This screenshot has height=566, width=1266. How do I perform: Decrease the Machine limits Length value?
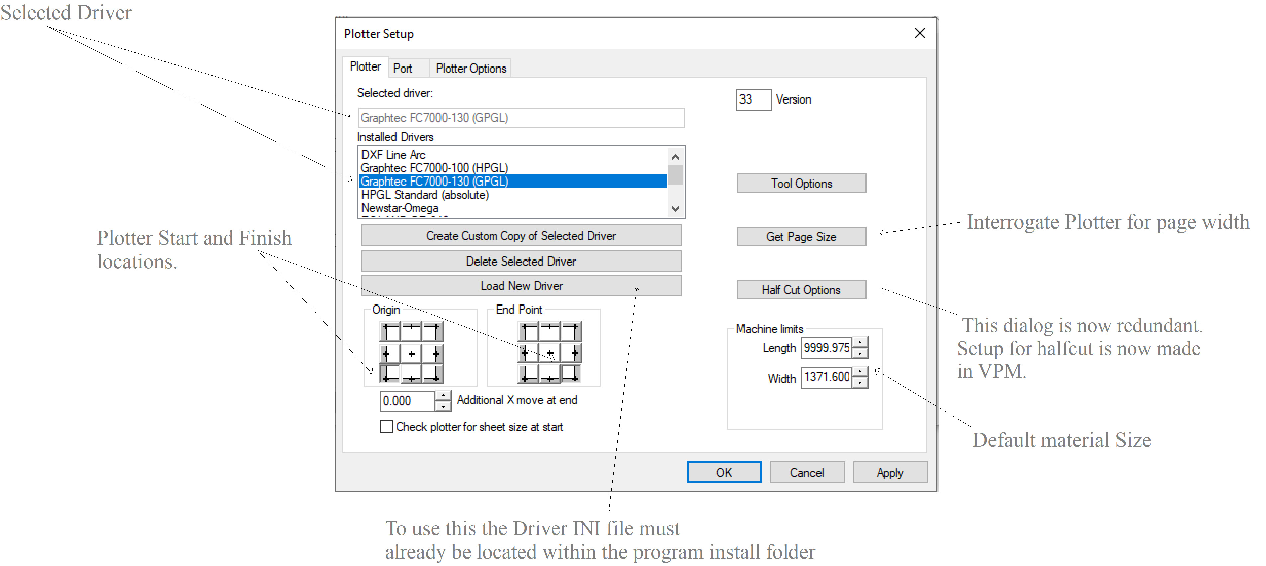(860, 353)
